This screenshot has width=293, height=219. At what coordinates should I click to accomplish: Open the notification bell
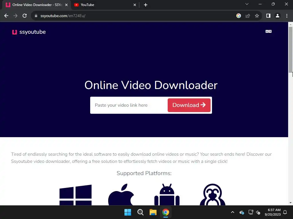pos(285,212)
